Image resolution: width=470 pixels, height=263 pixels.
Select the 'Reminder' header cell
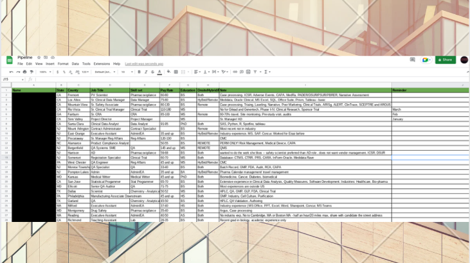click(x=430, y=90)
